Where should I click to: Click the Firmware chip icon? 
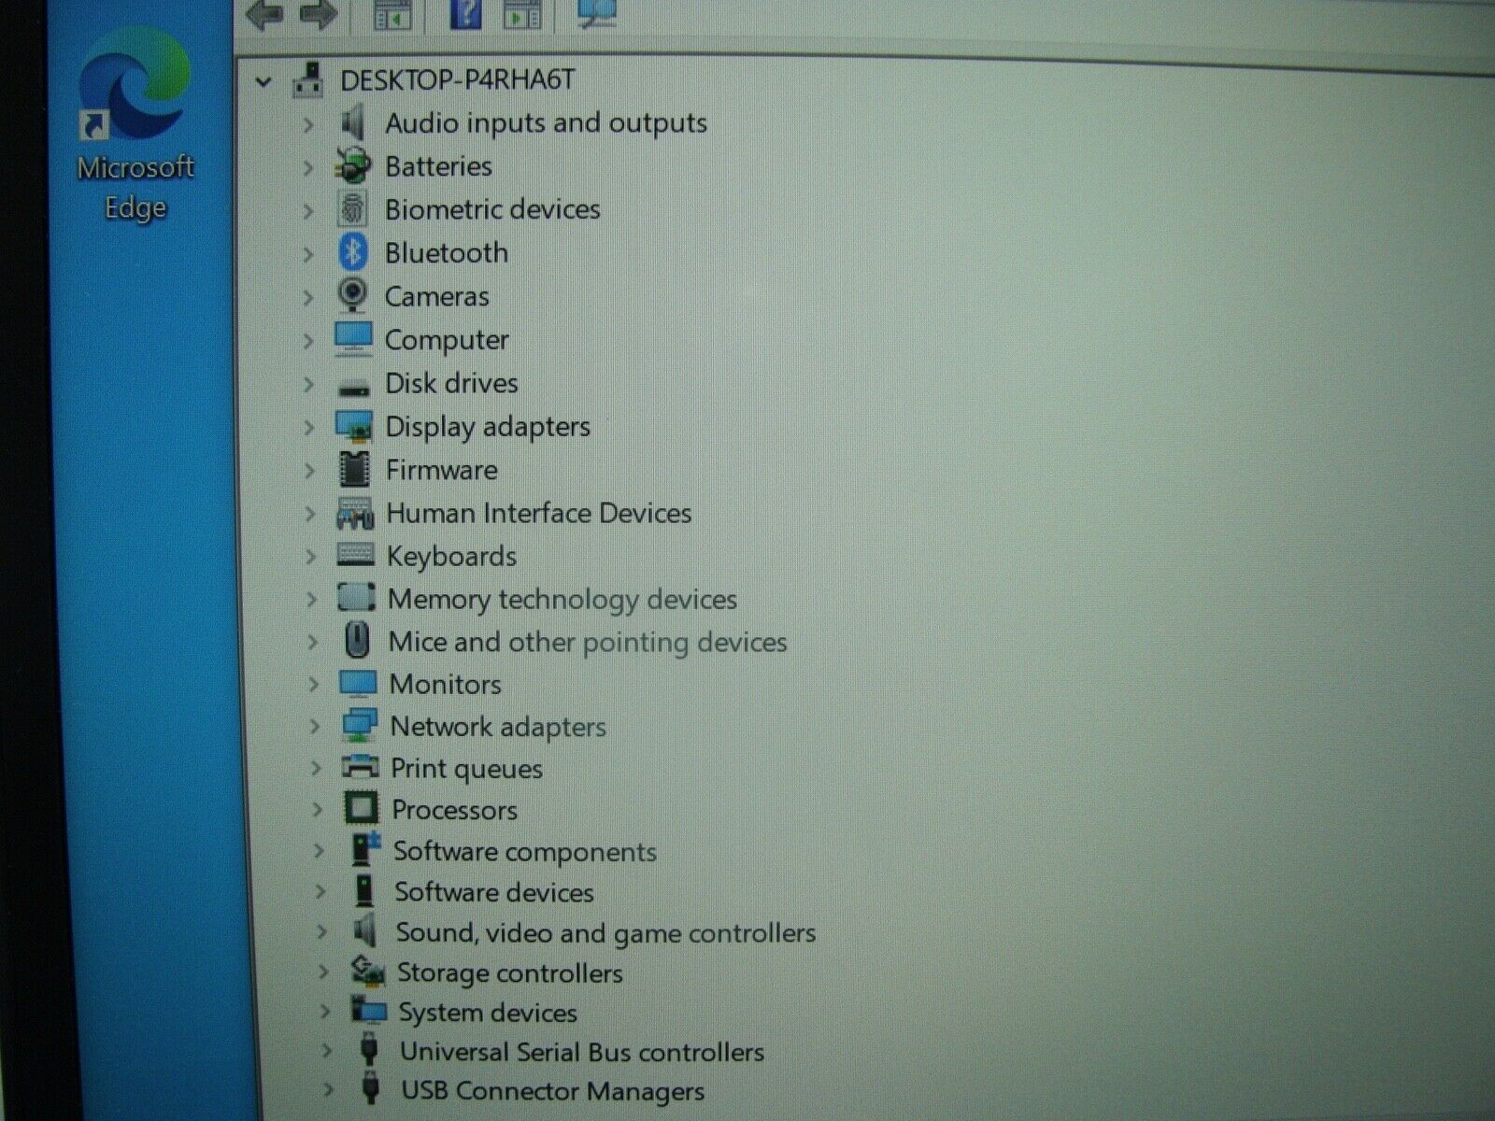point(354,469)
